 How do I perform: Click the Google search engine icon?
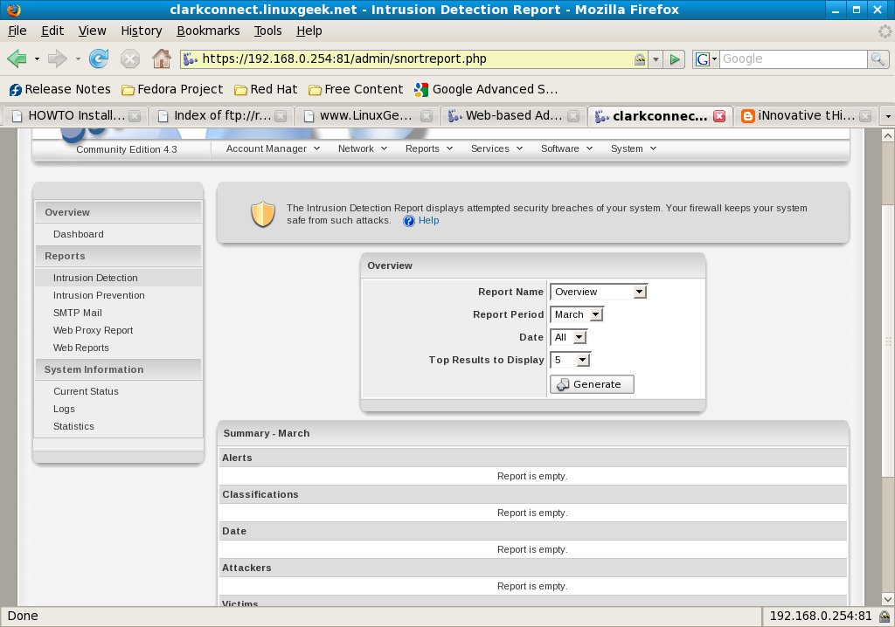703,59
